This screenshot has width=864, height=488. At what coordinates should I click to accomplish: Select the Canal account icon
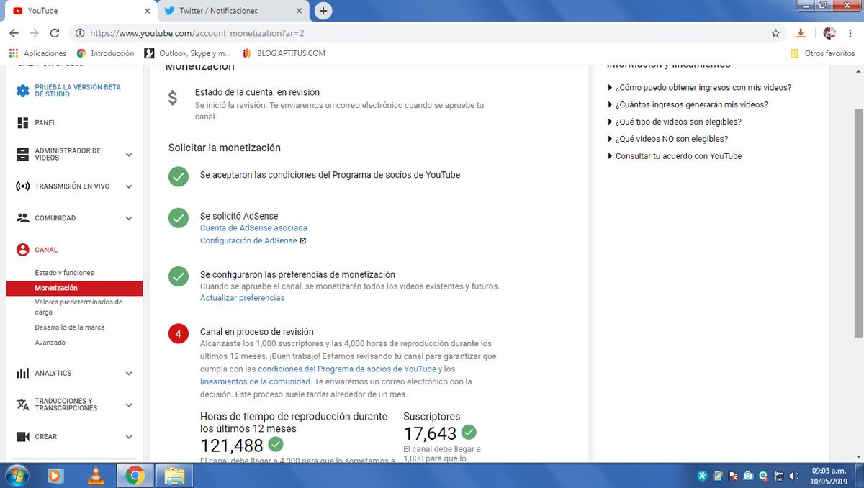coord(22,250)
